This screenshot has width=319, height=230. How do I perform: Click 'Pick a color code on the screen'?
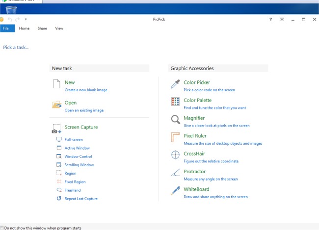[209, 90]
